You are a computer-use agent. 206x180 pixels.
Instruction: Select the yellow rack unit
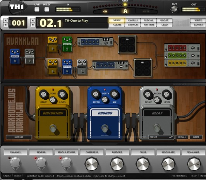pos(182,63)
